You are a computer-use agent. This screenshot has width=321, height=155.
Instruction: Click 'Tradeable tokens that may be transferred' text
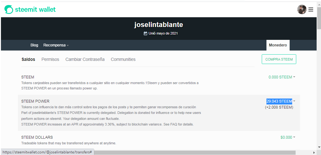[69, 143]
